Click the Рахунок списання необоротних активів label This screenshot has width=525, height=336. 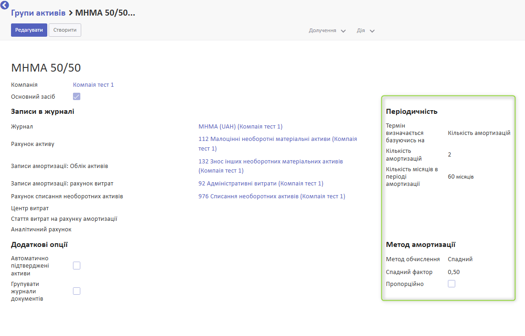click(67, 196)
